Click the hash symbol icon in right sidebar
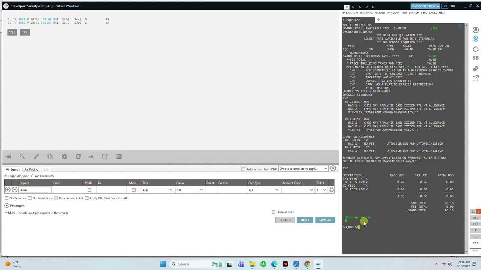The height and width of the screenshot is (270, 481). (x=476, y=30)
